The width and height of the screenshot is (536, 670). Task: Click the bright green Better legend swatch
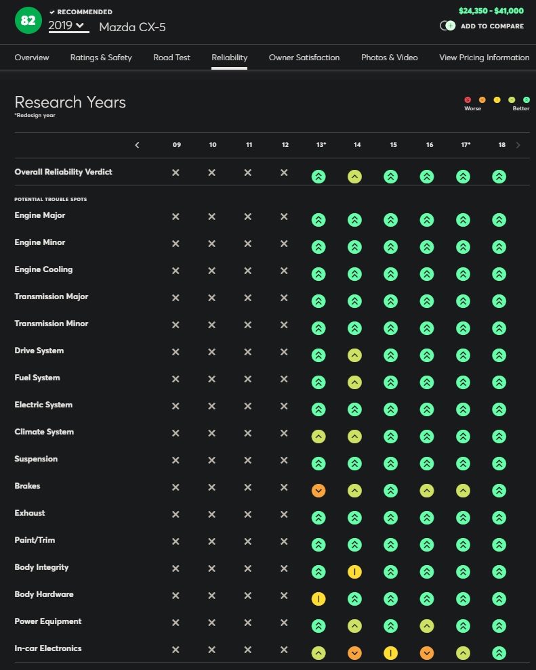pos(526,99)
